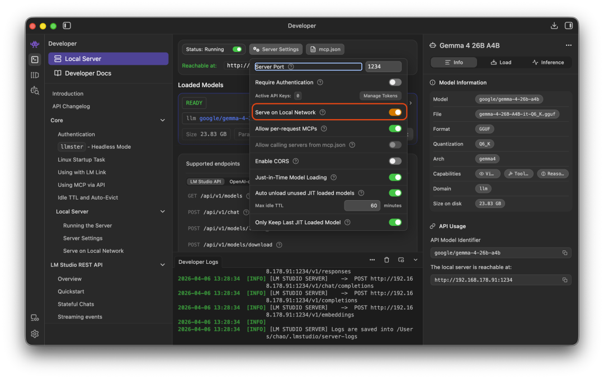Toggle the server Status: Running switch
604x379 pixels.
(x=237, y=49)
